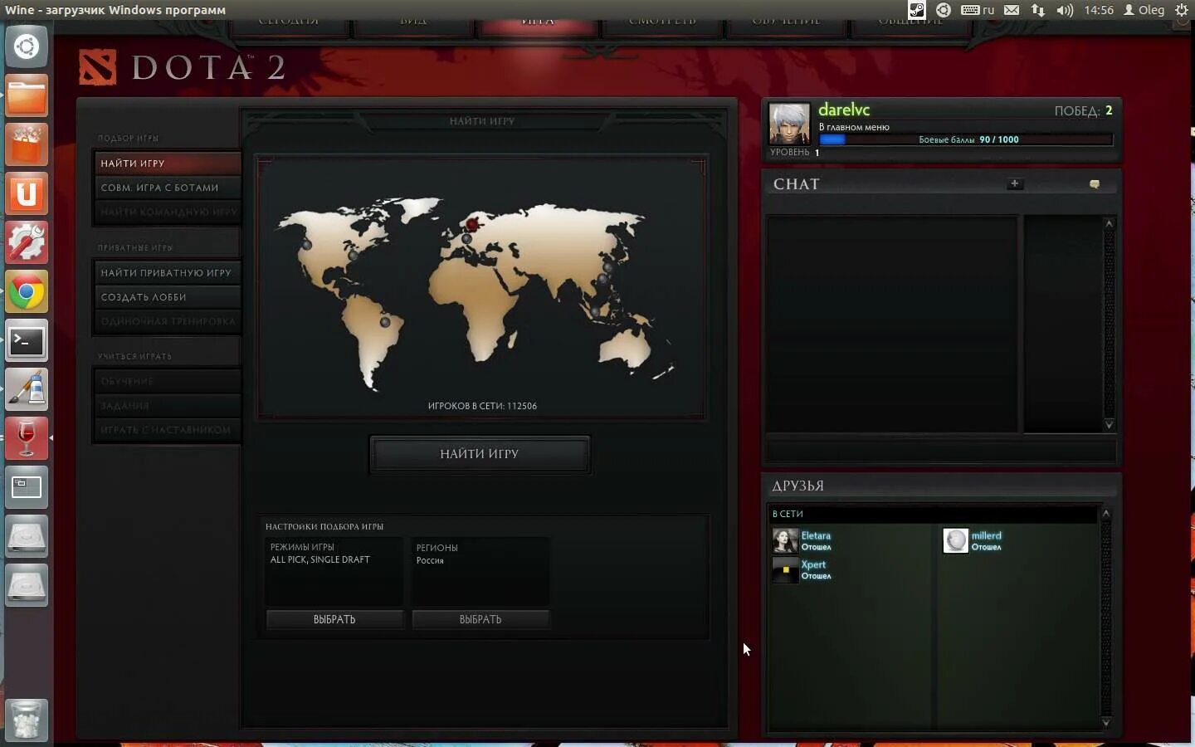Open Files manager from the launcher
This screenshot has width=1195, height=747.
click(x=27, y=95)
